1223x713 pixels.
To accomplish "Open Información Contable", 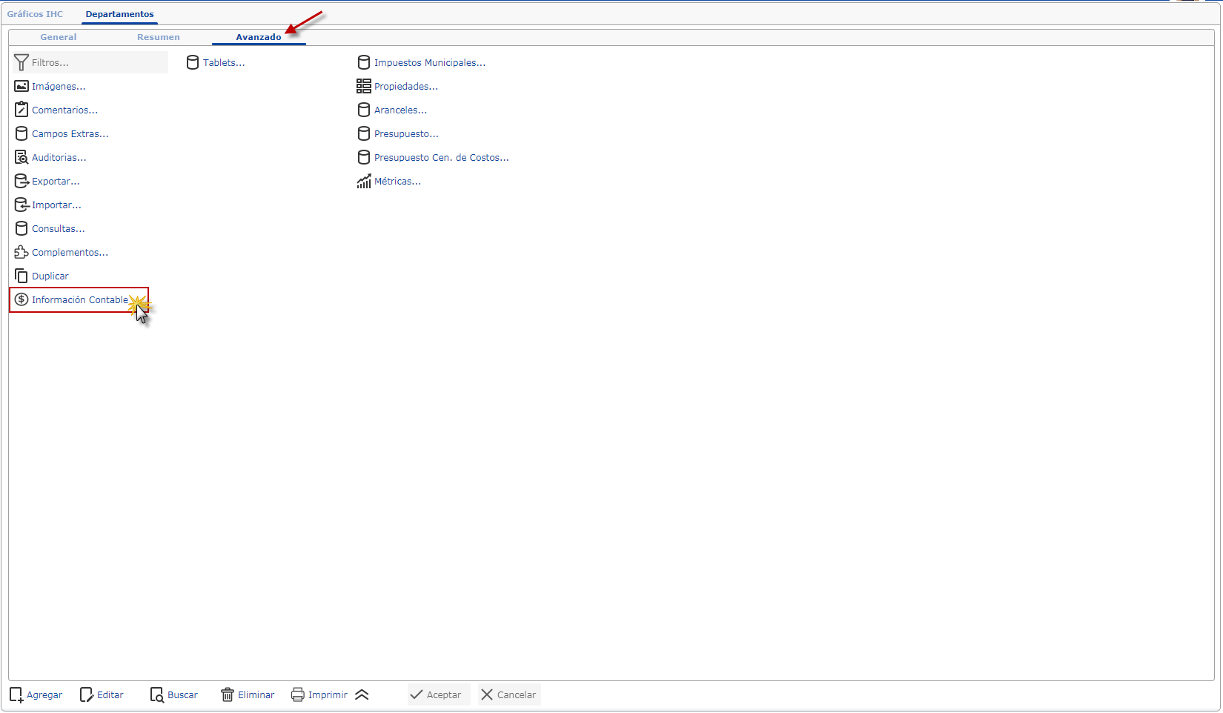I will 80,300.
